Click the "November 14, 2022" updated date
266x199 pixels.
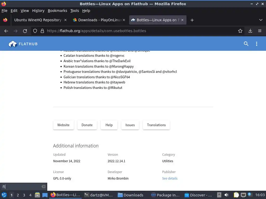click(x=67, y=161)
